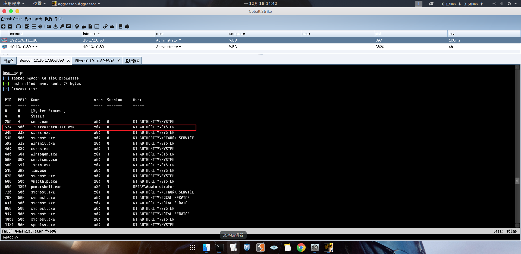Image resolution: width=521 pixels, height=254 pixels.
Task: Switch to the 日志X tab
Action: (x=9, y=61)
